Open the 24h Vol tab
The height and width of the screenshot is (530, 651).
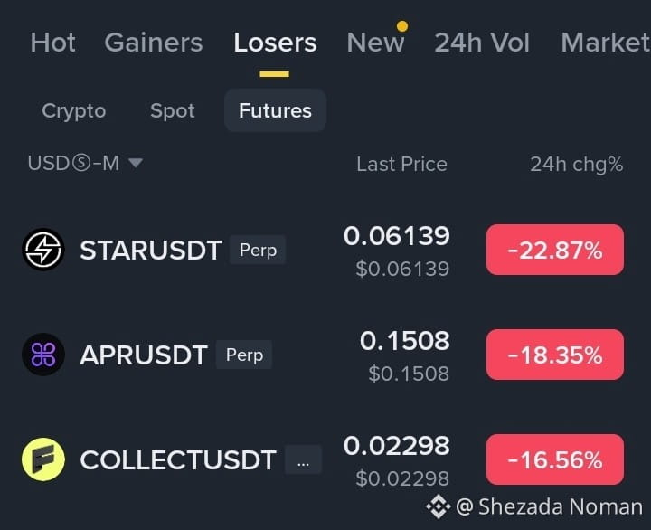(x=482, y=43)
